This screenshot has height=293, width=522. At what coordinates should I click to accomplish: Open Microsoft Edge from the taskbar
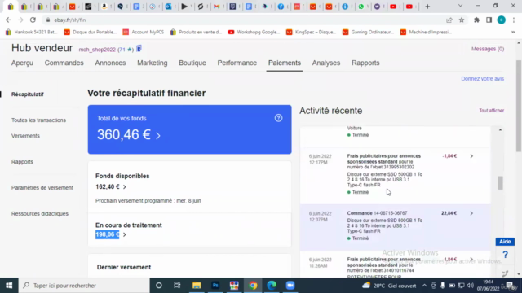coord(272,286)
